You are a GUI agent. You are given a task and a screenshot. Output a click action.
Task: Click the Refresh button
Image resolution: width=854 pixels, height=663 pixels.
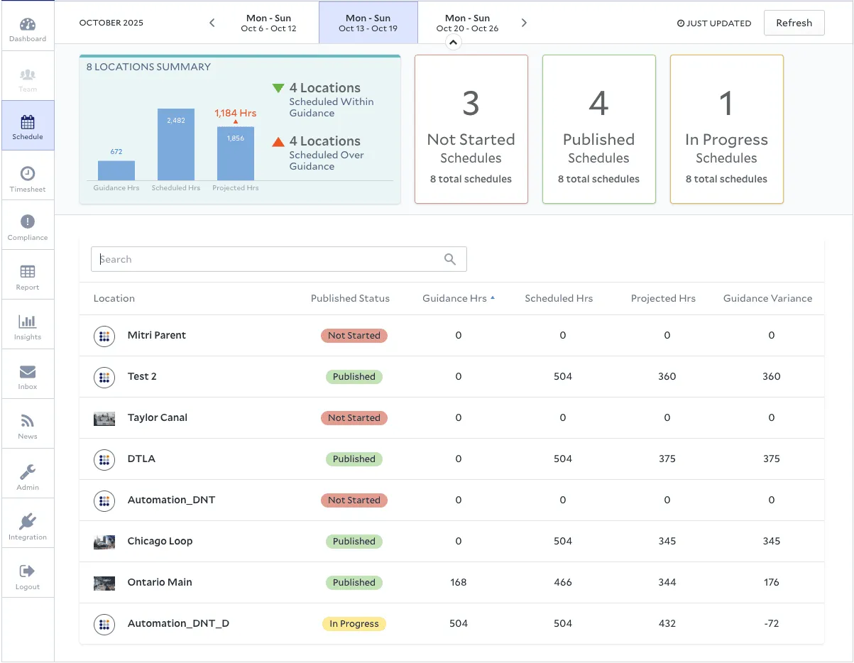click(794, 23)
